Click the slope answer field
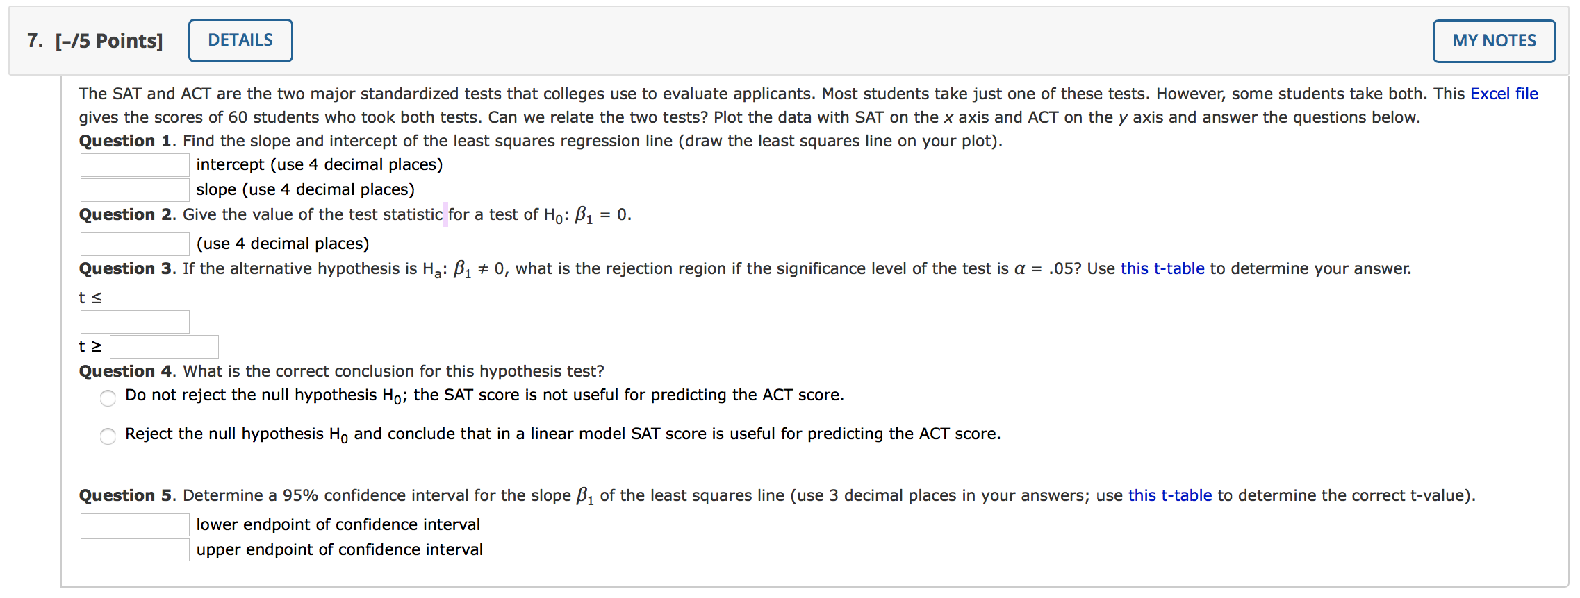 (134, 189)
